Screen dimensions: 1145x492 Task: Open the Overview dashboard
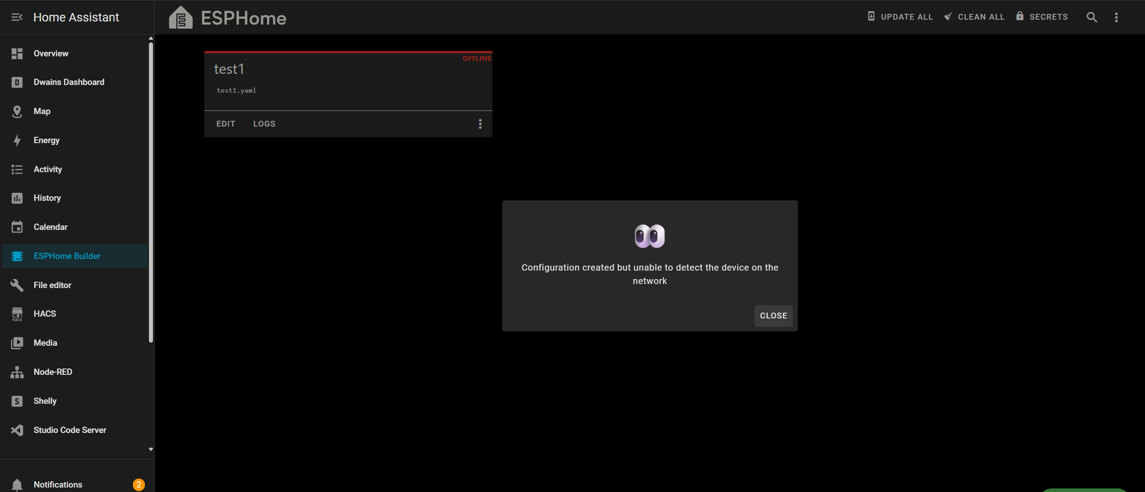point(51,54)
